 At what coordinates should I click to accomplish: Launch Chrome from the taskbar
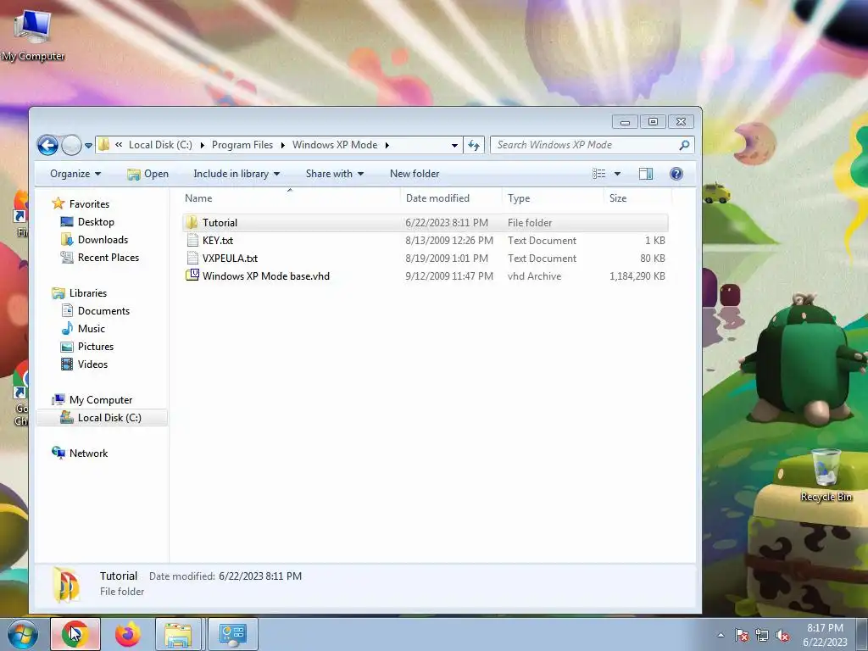(75, 634)
